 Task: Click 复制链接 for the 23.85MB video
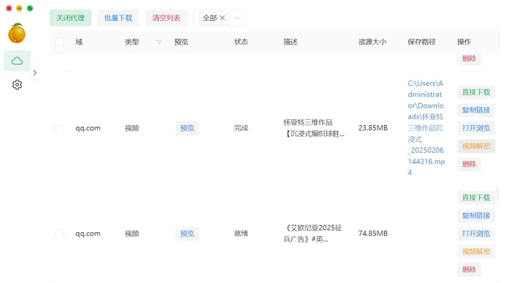pyautogui.click(x=476, y=110)
